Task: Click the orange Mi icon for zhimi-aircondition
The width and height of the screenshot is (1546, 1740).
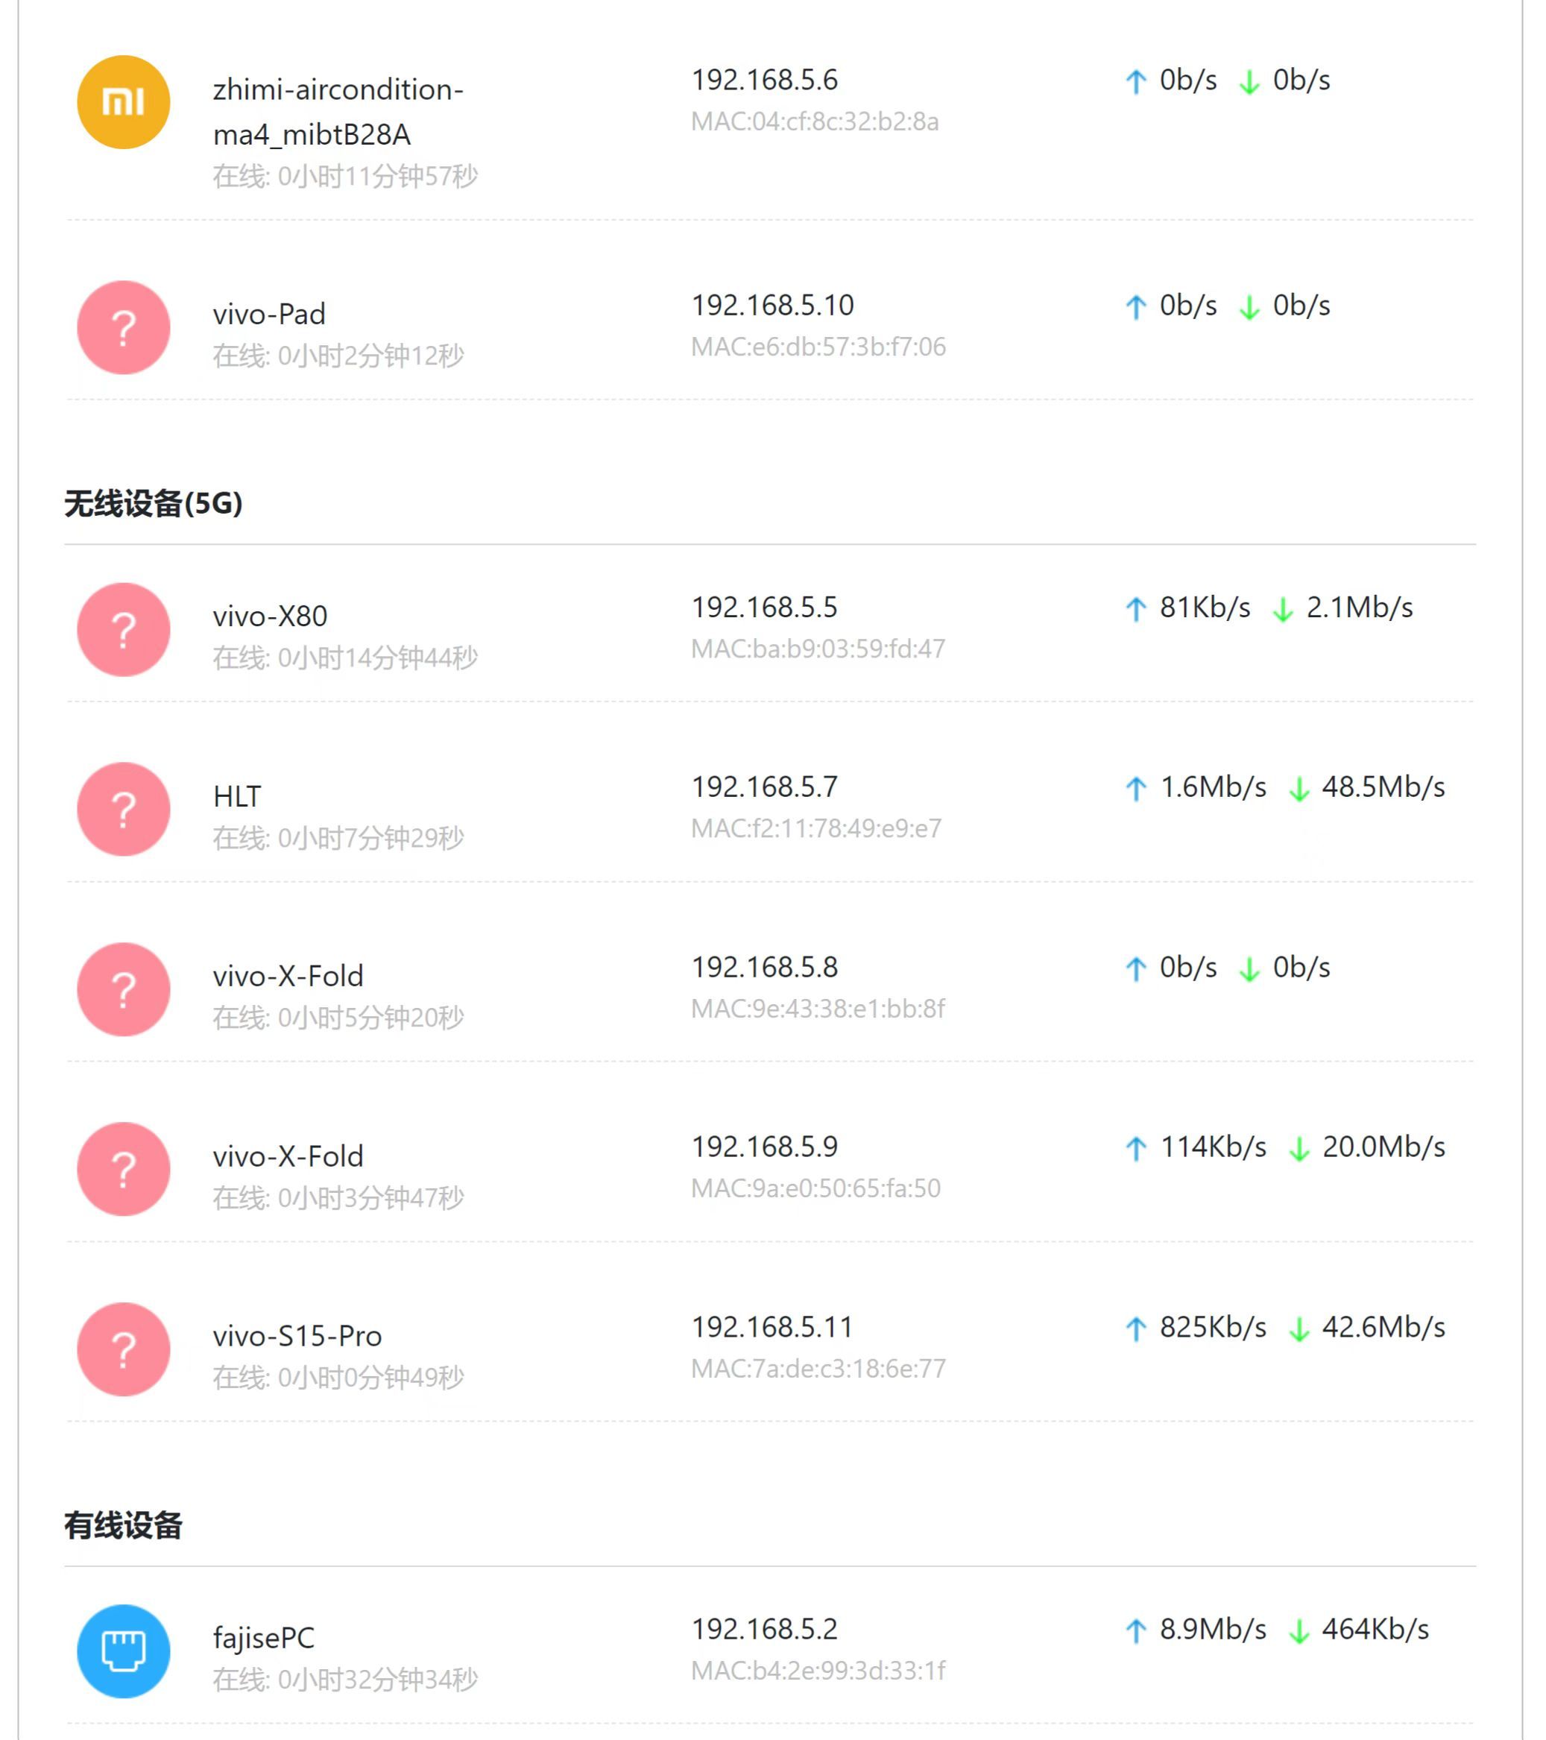Action: (124, 102)
